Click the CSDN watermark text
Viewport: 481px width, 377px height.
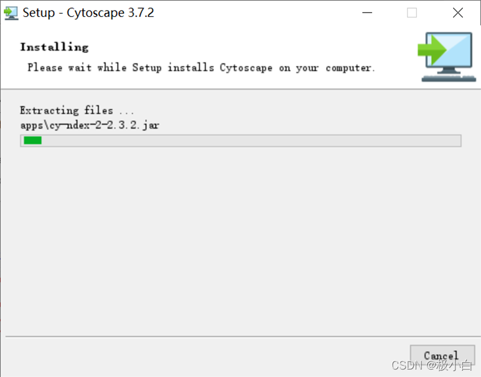pyautogui.click(x=431, y=365)
